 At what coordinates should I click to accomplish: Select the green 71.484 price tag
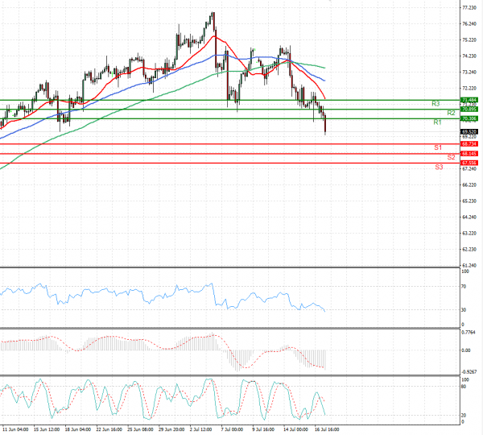tap(469, 100)
